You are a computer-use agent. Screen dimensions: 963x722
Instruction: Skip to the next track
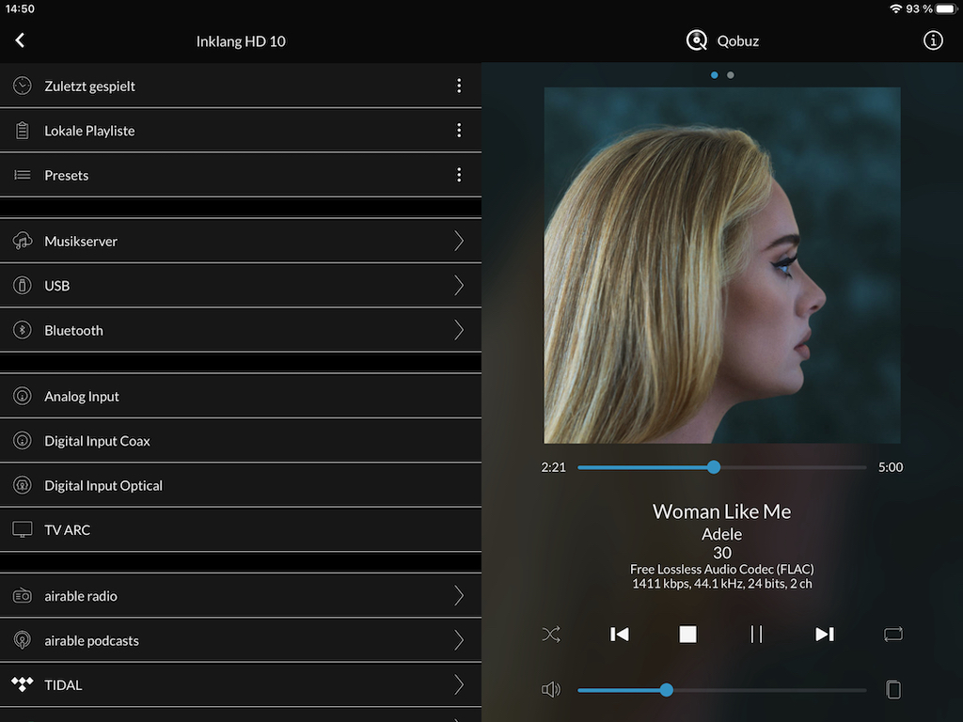(x=825, y=635)
